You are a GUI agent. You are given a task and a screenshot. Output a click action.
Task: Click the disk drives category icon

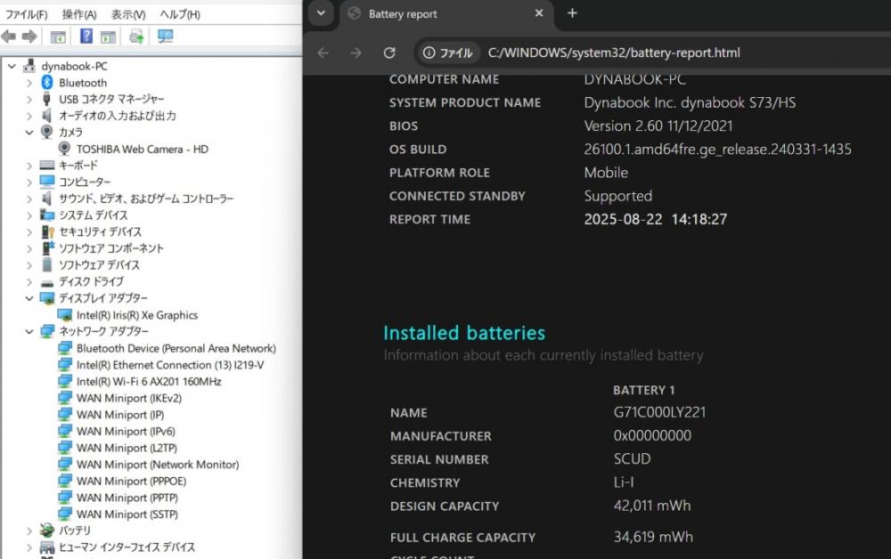[47, 282]
